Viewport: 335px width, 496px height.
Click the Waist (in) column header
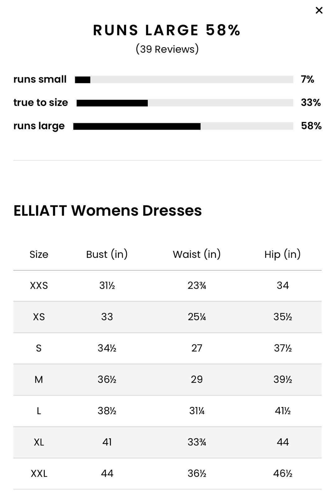pyautogui.click(x=197, y=255)
